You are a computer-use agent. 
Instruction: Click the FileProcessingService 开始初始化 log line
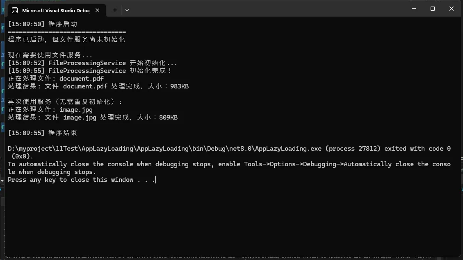tap(93, 63)
